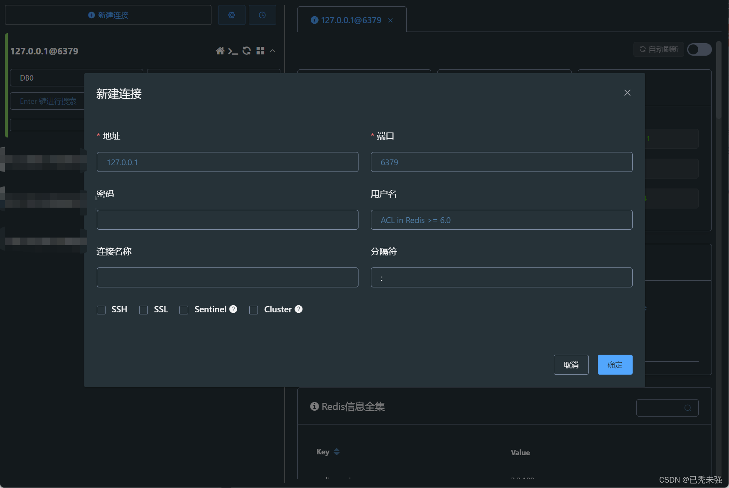Collapse the 127.0.0.1@6379 connection chevron
Viewport: 729px width, 488px height.
(x=272, y=51)
